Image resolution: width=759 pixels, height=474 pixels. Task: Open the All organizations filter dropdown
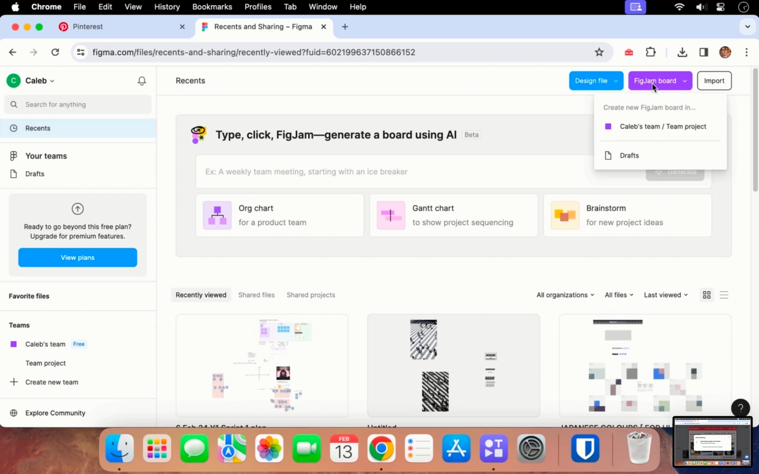click(565, 295)
